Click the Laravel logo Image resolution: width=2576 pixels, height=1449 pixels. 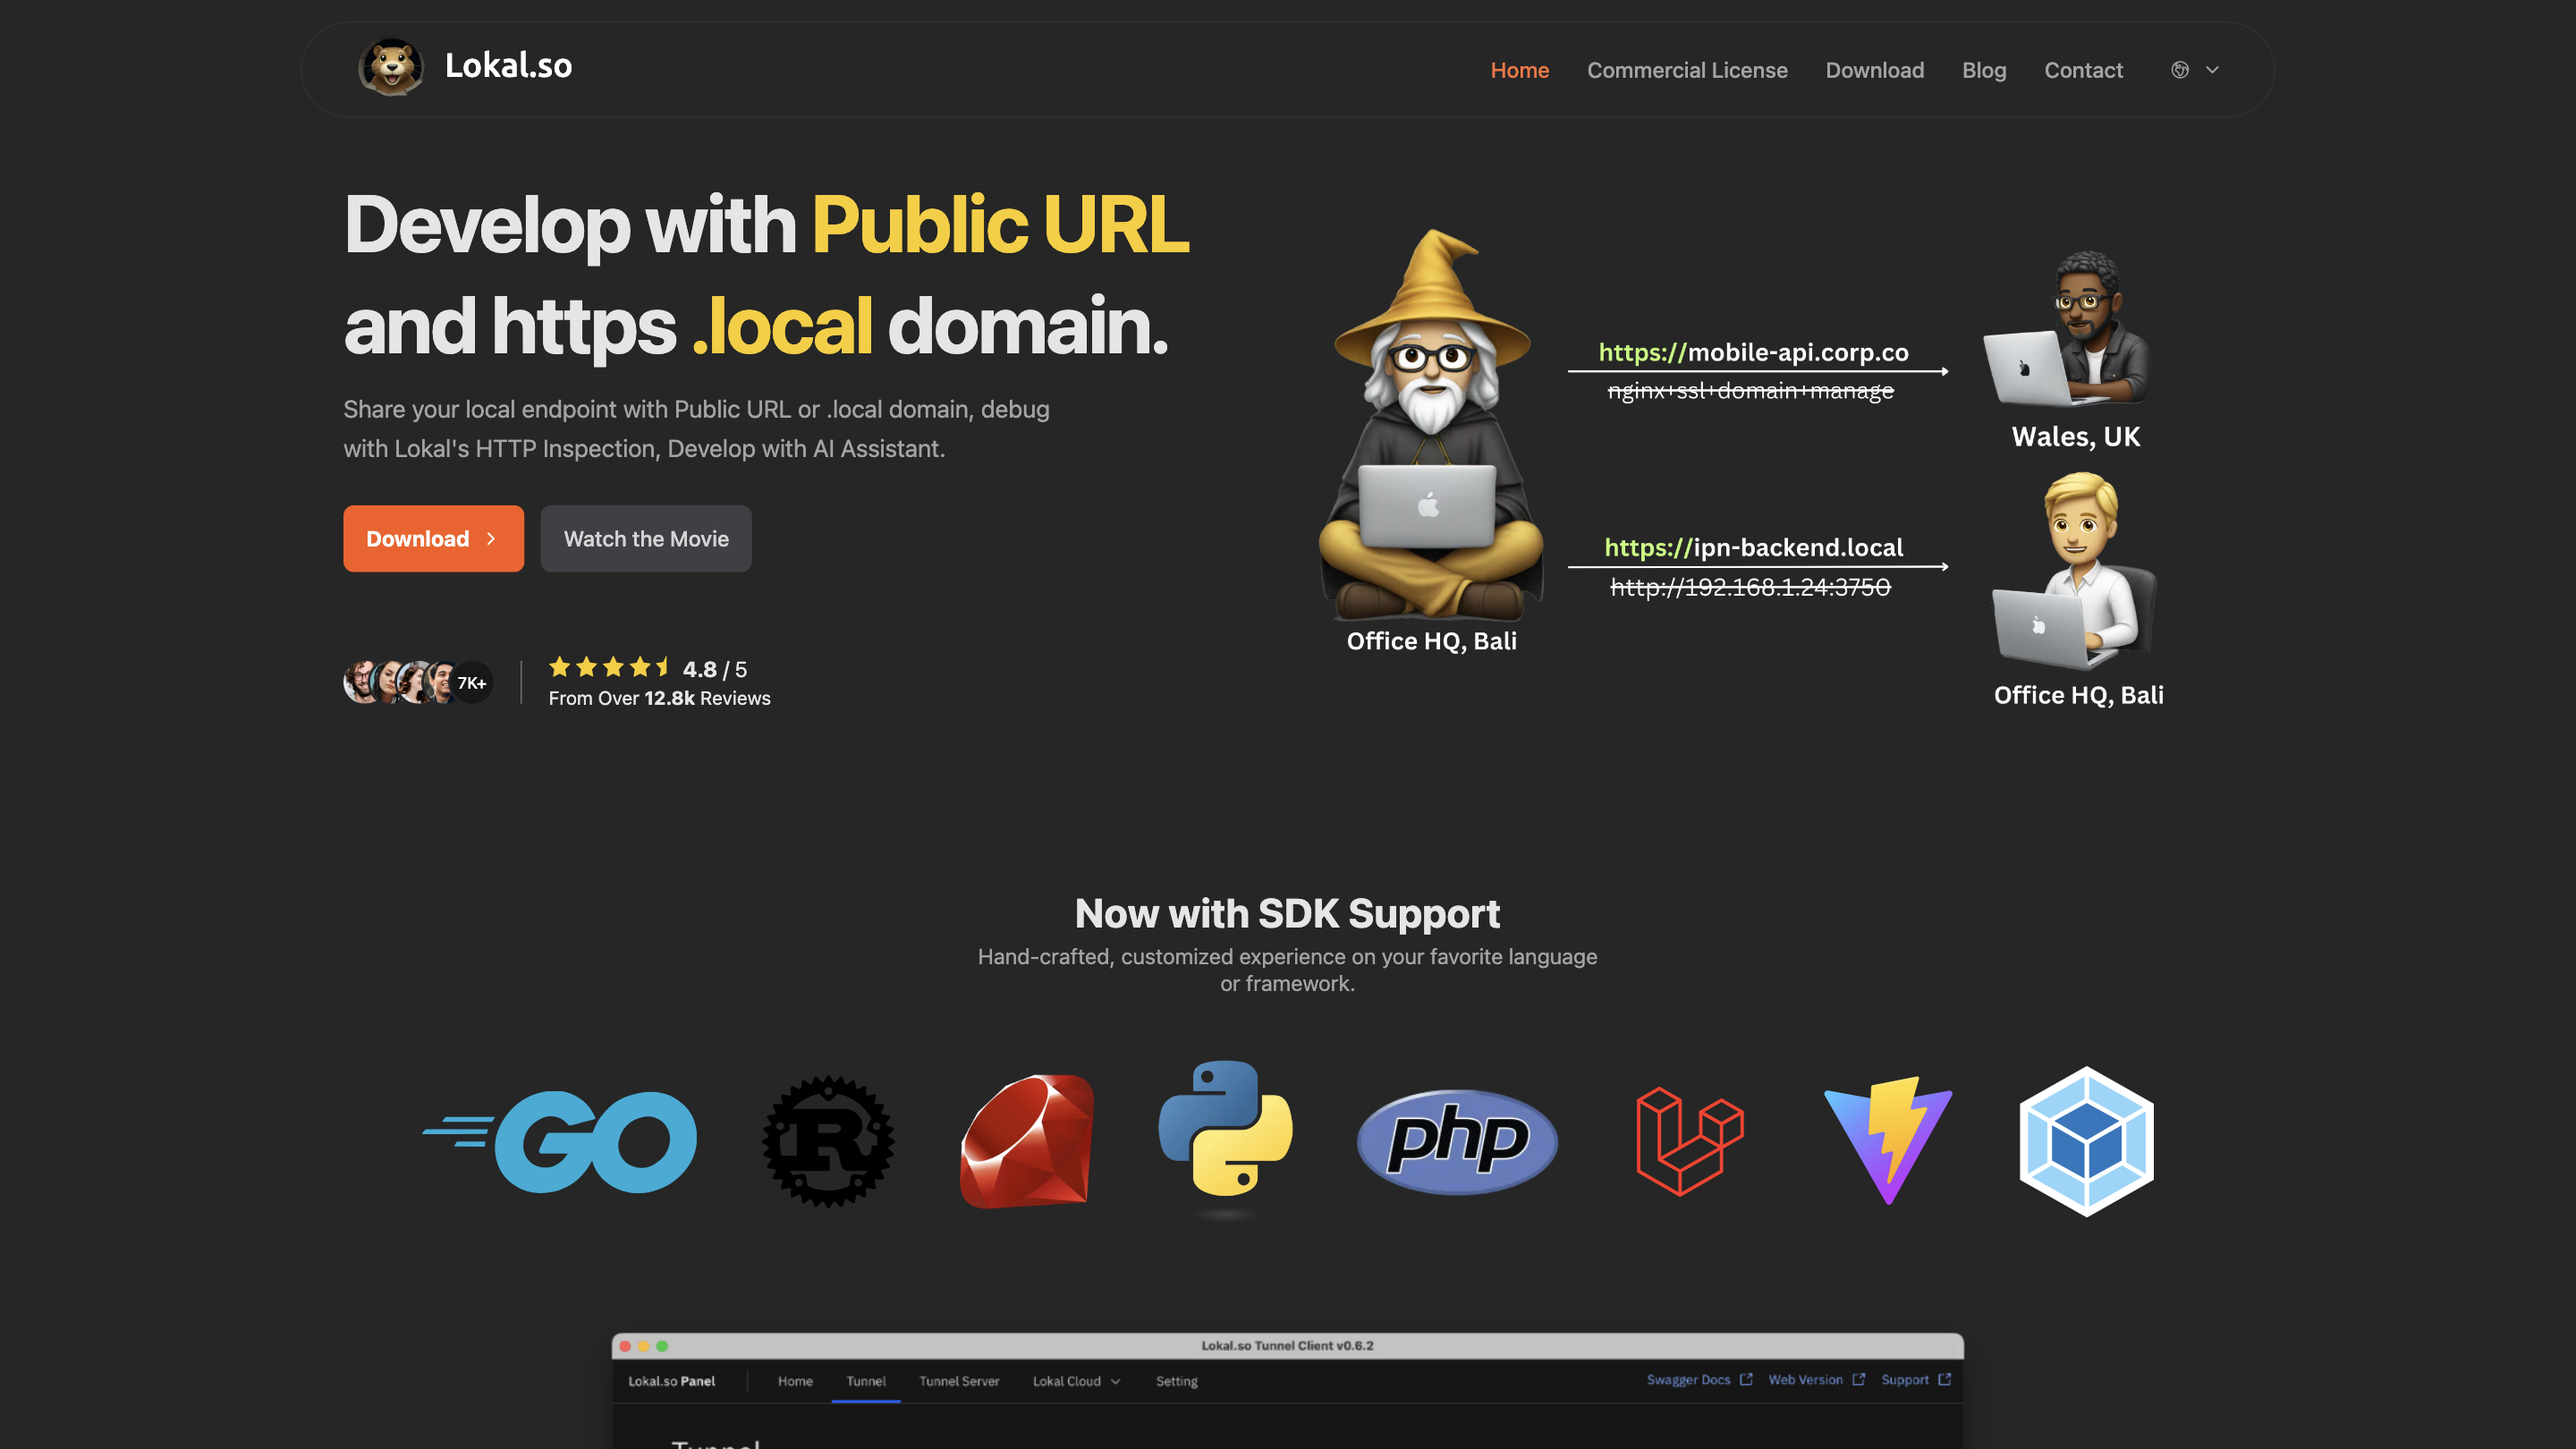click(1689, 1141)
